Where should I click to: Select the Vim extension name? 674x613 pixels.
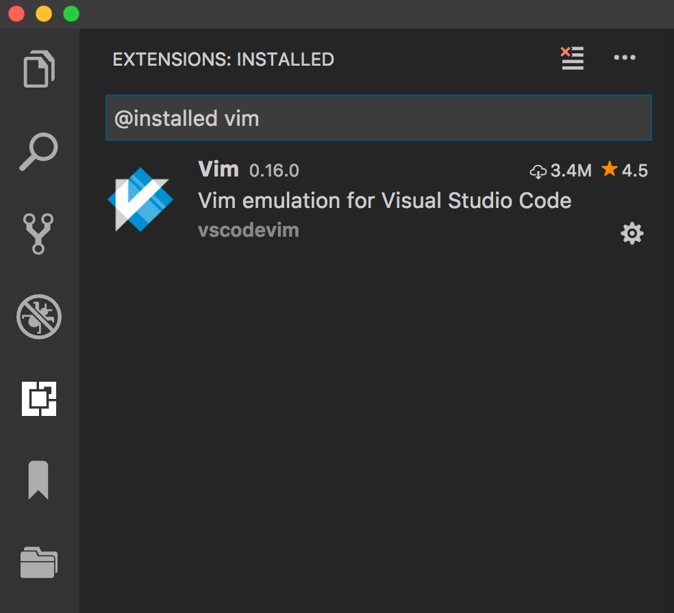[x=219, y=169]
